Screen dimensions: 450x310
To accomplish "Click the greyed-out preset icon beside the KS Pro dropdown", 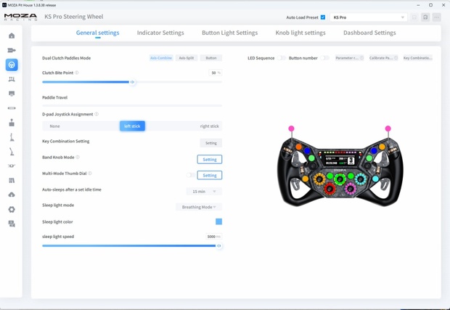I will pyautogui.click(x=414, y=17).
